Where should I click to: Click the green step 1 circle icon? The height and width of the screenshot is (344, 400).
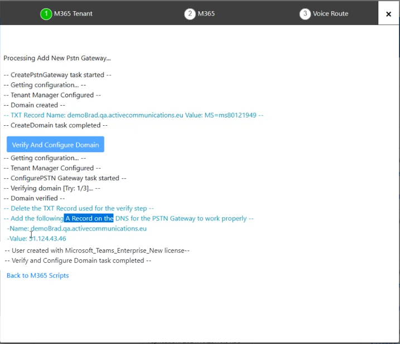[x=46, y=14]
